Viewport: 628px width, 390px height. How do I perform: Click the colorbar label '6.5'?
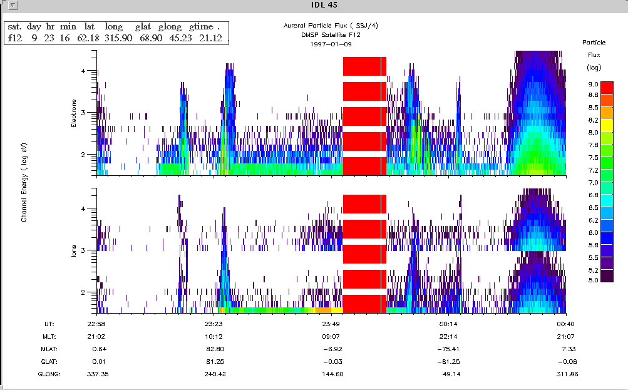(x=593, y=207)
